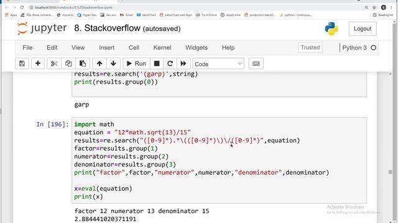Open the Insert menu

pos(106,48)
